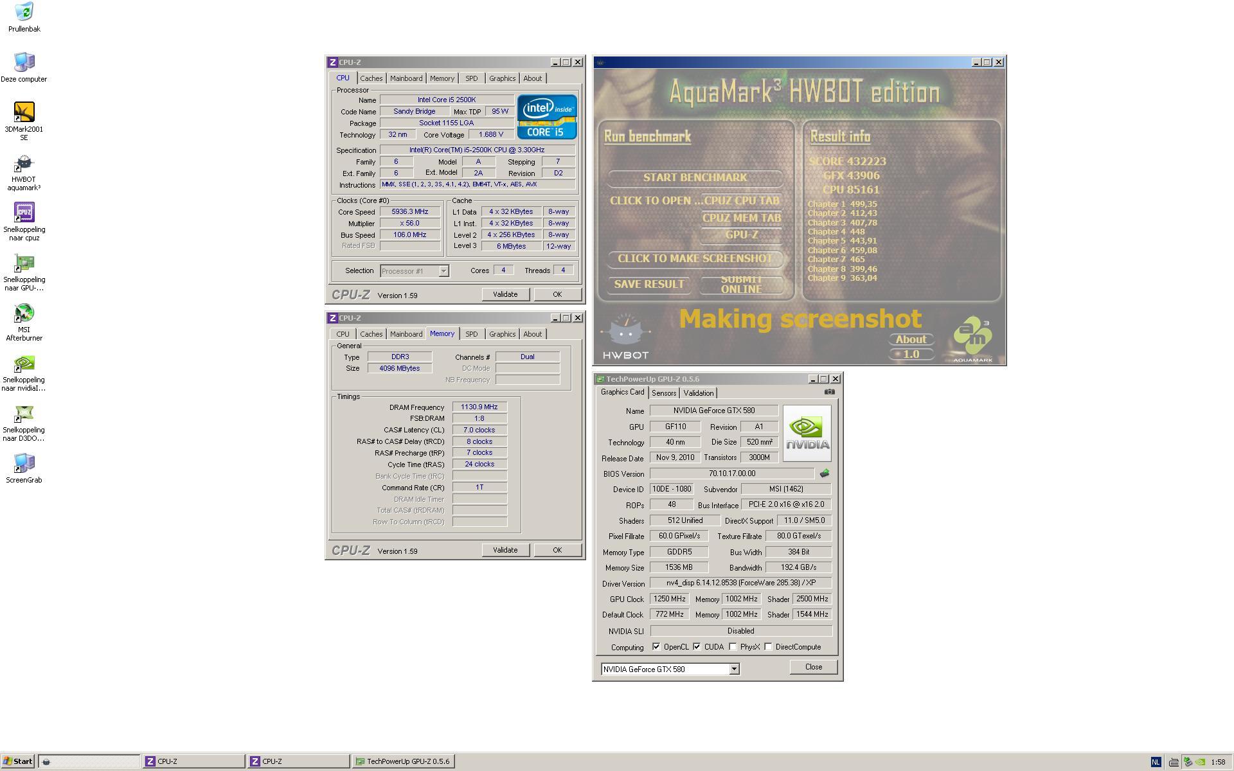The width and height of the screenshot is (1234, 771).
Task: Open the Prullenbak recycle bin icon
Action: coord(24,12)
